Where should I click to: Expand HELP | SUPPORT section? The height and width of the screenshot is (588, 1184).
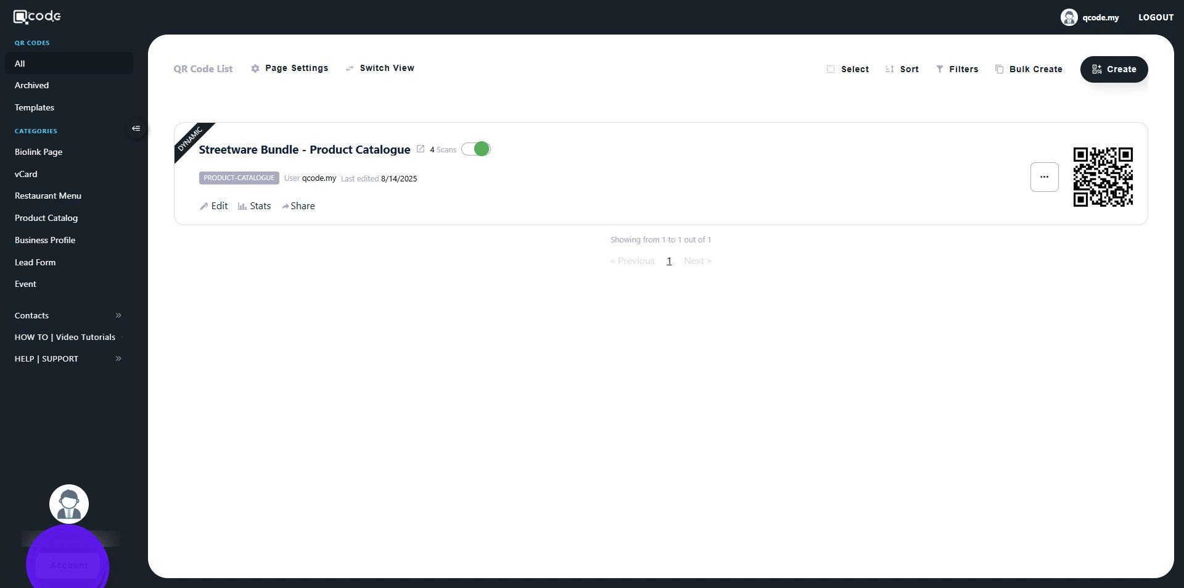[68, 359]
